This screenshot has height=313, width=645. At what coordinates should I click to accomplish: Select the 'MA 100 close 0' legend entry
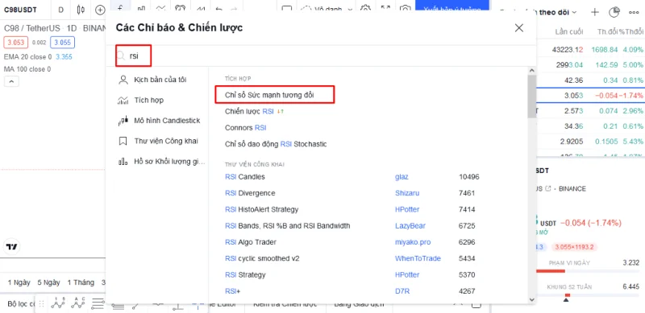27,69
